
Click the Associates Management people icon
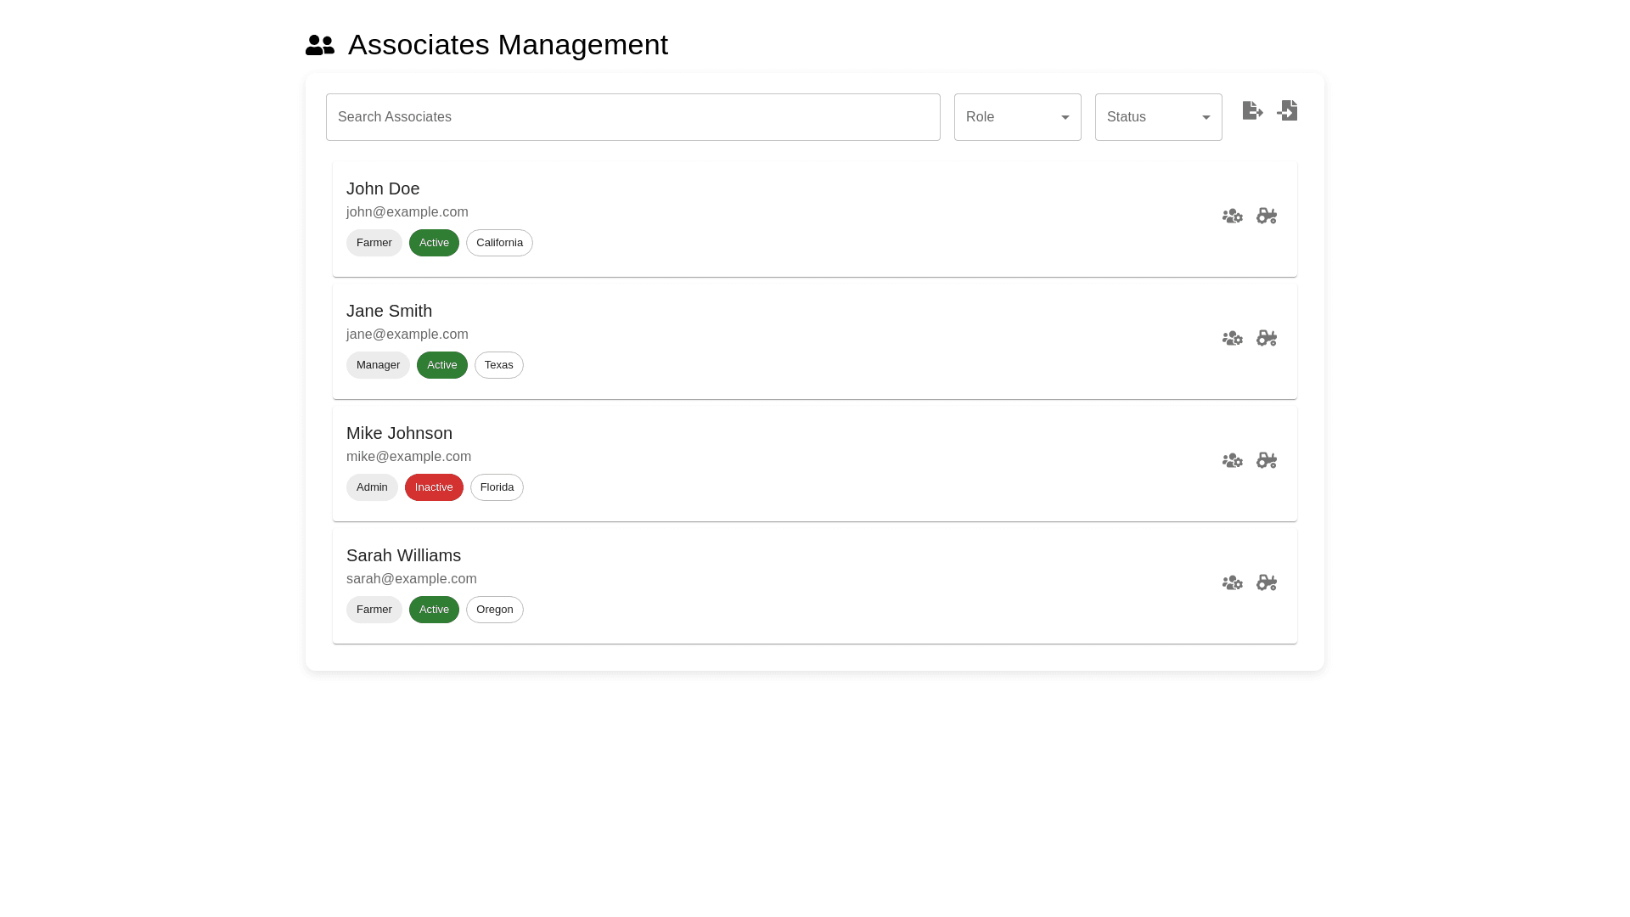pyautogui.click(x=320, y=45)
